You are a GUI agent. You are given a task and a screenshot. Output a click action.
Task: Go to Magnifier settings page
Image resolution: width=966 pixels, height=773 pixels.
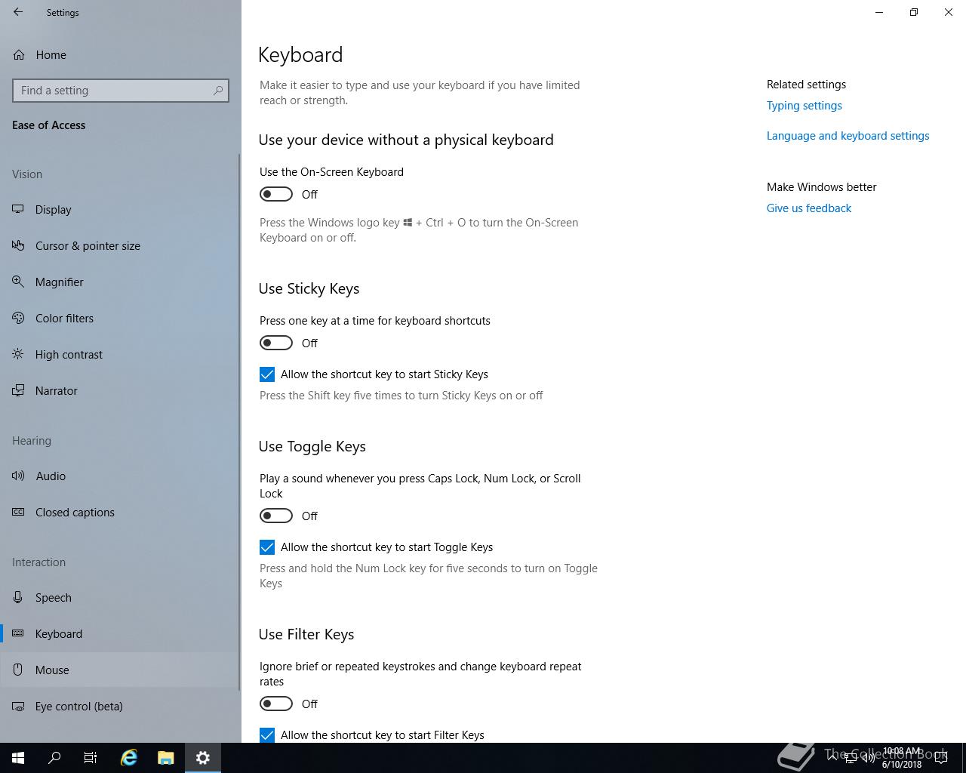click(120, 282)
